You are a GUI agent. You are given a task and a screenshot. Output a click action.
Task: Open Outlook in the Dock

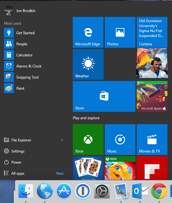click(140, 191)
